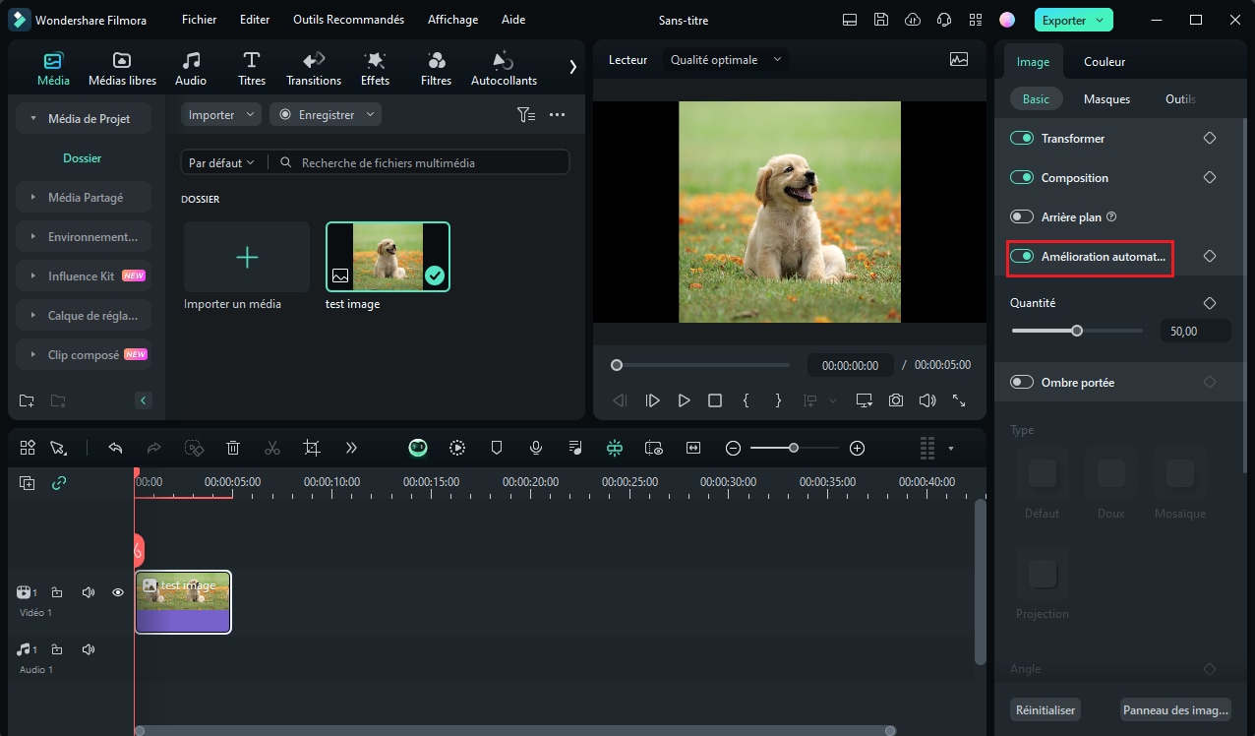This screenshot has width=1255, height=736.
Task: Click the Réinitialiser button
Action: click(1045, 709)
